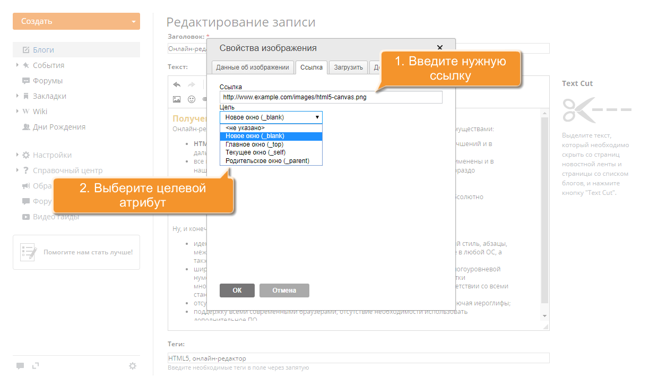
Task: Click the bottom-left chat bubble icon
Action: point(20,366)
